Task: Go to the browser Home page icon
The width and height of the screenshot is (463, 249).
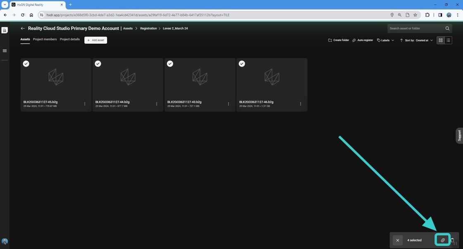Action: click(31, 15)
